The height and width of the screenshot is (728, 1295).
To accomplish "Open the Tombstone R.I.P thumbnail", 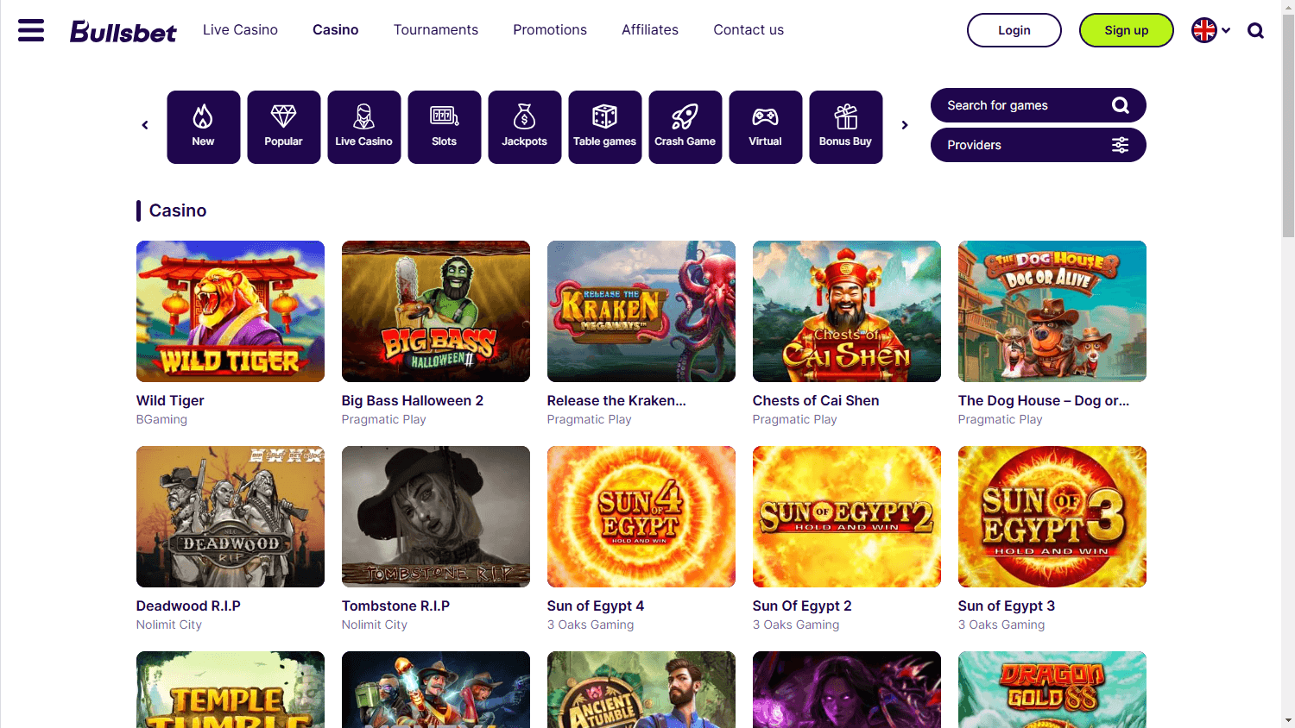I will tap(436, 517).
